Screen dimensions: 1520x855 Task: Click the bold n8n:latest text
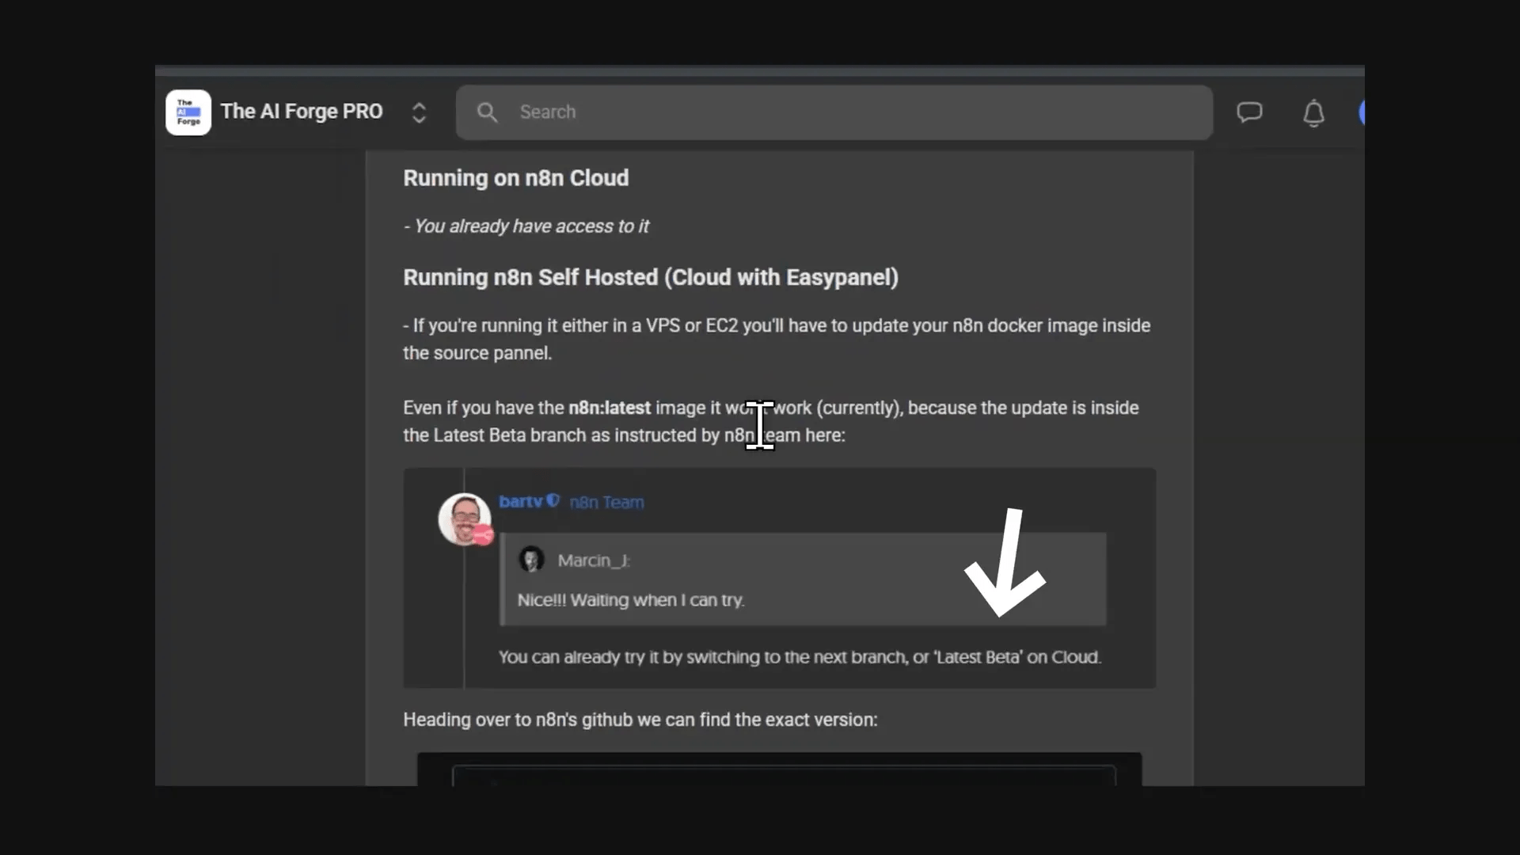[x=610, y=408]
